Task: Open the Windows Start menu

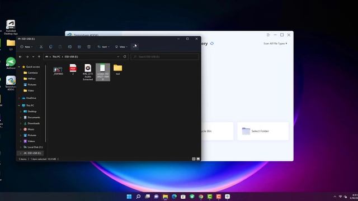Action: 129,197
